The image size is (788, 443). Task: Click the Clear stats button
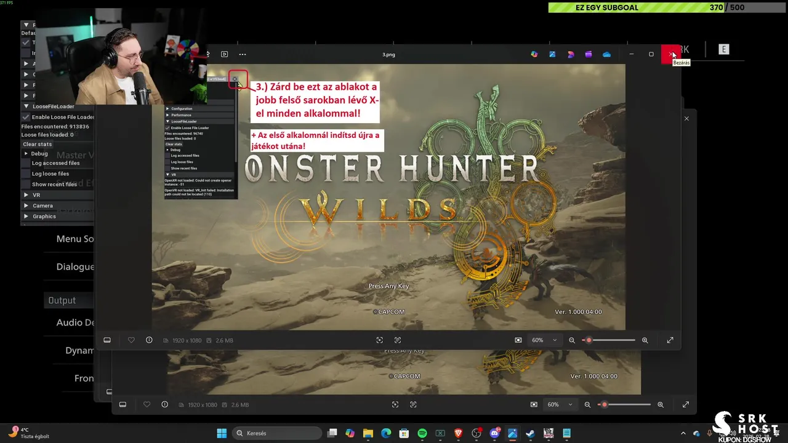tap(38, 144)
